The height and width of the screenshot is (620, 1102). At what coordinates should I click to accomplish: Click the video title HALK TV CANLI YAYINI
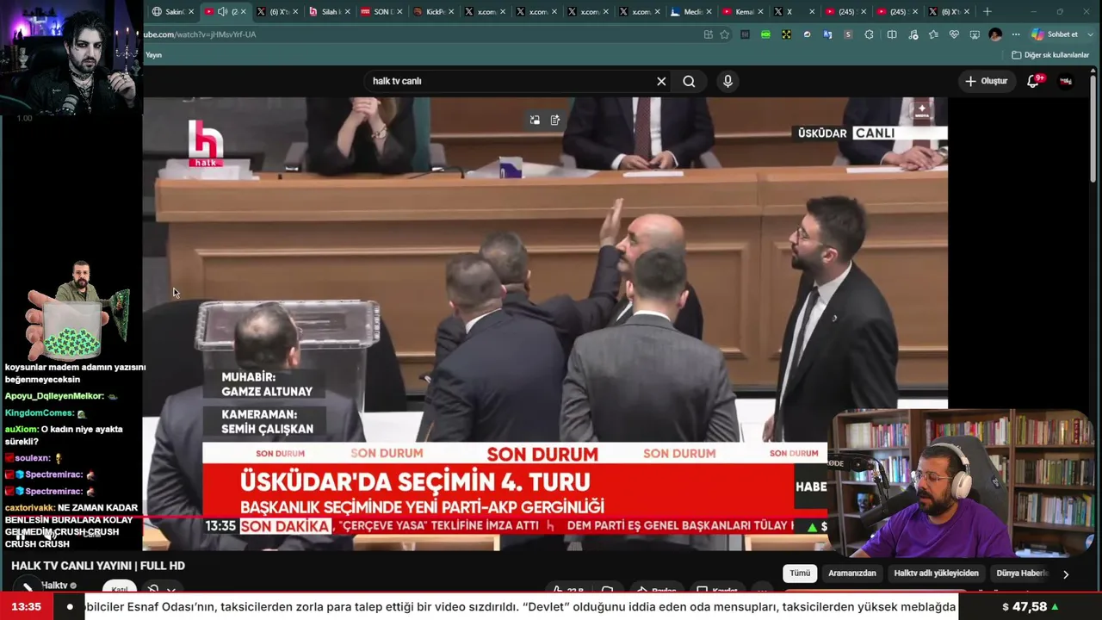point(98,566)
